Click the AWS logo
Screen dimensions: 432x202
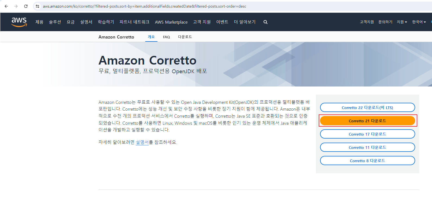coord(19,22)
